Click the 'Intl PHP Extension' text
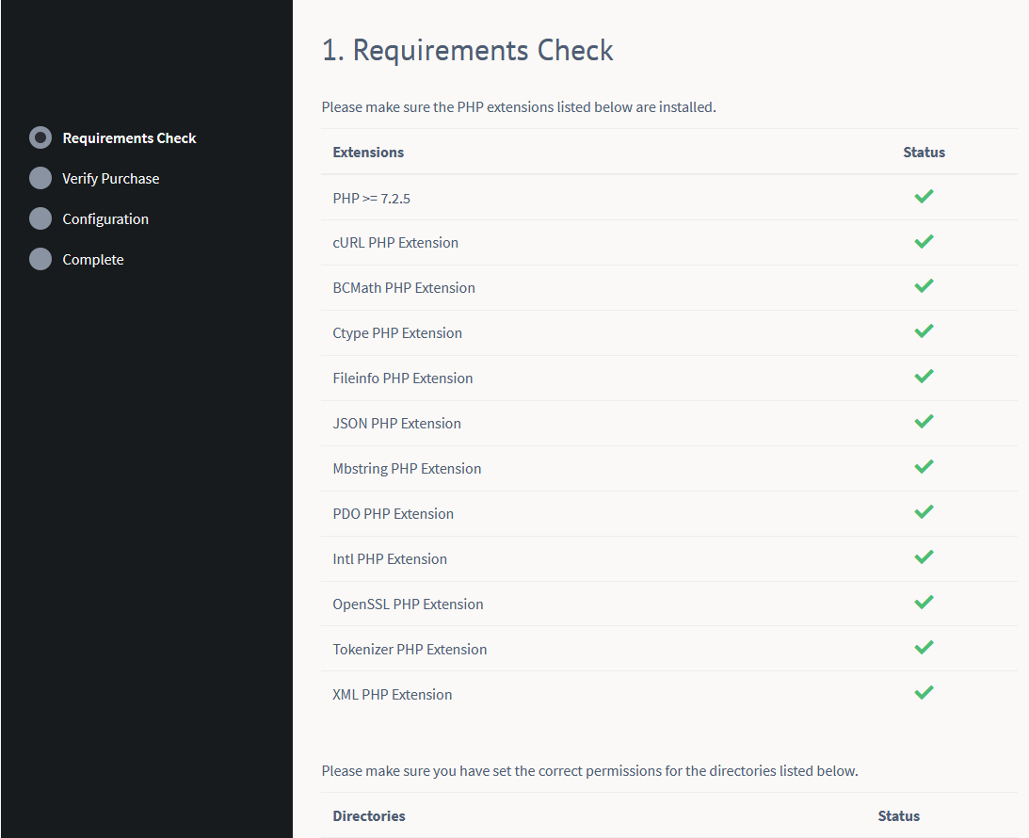1029x838 pixels. (390, 559)
